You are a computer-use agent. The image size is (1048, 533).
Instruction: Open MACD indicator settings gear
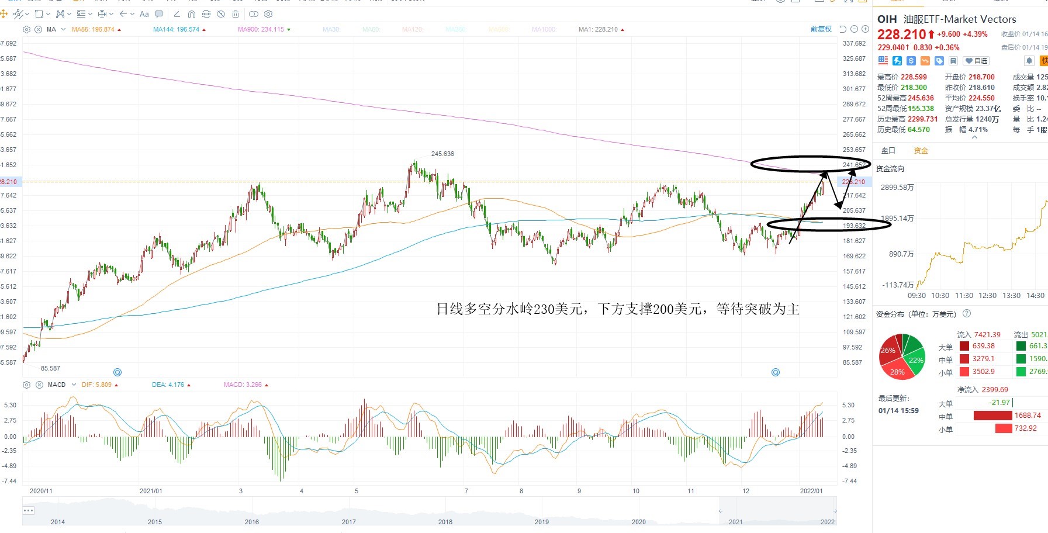[x=26, y=385]
